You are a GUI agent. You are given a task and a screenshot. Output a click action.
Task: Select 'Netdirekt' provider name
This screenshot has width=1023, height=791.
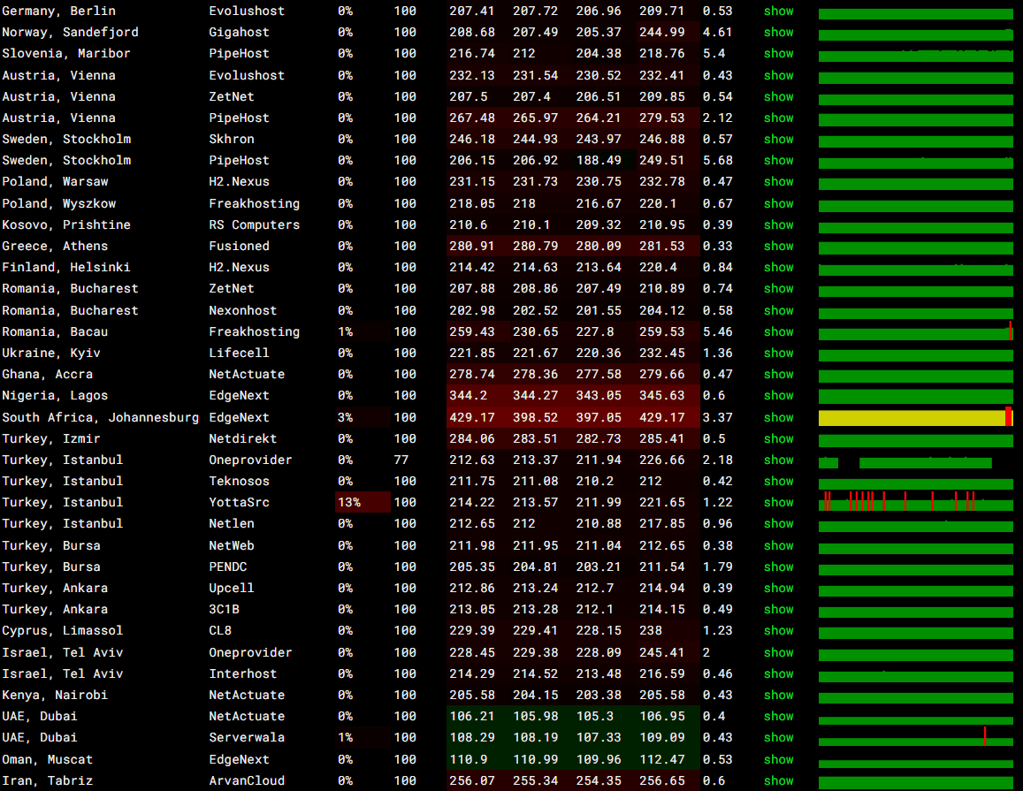coord(242,439)
